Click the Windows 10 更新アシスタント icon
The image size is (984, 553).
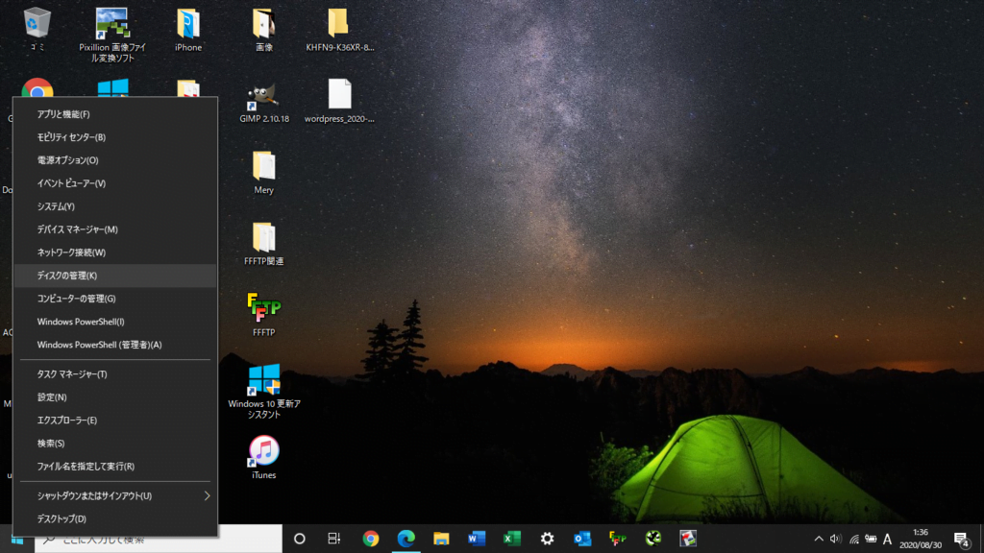pos(263,391)
